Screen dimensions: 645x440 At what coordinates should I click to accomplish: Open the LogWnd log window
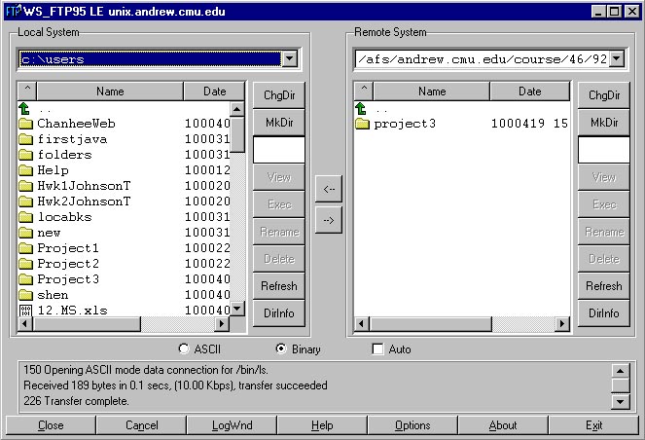(232, 425)
